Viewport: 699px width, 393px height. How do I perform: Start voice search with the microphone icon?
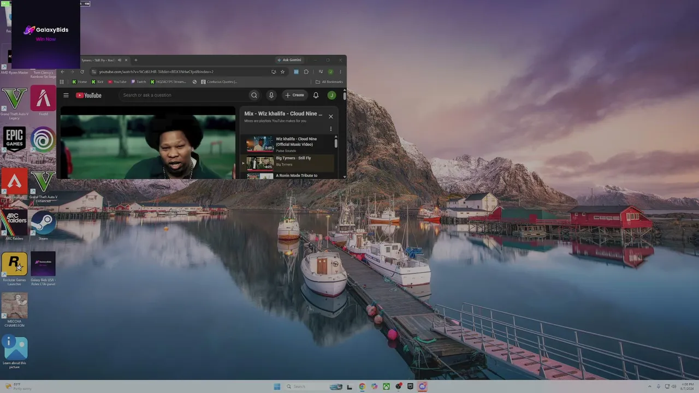click(271, 95)
